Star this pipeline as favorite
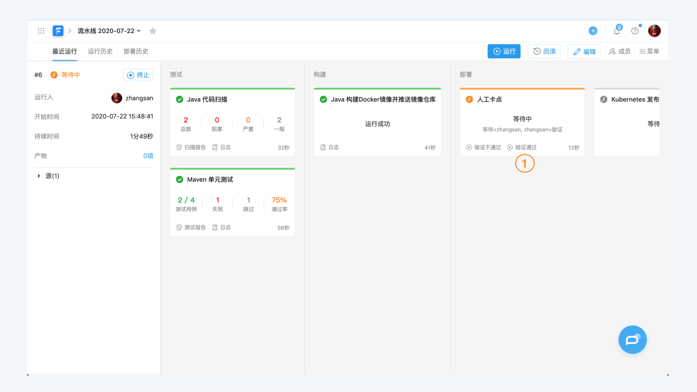Viewport: 697px width, 392px height. tap(153, 31)
